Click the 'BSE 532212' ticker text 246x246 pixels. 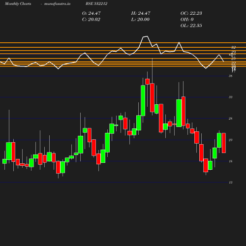[96, 4]
